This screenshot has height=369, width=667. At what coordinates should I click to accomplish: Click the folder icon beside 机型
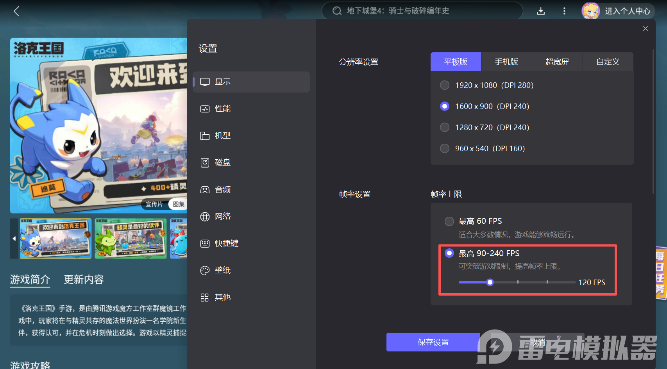click(x=205, y=136)
